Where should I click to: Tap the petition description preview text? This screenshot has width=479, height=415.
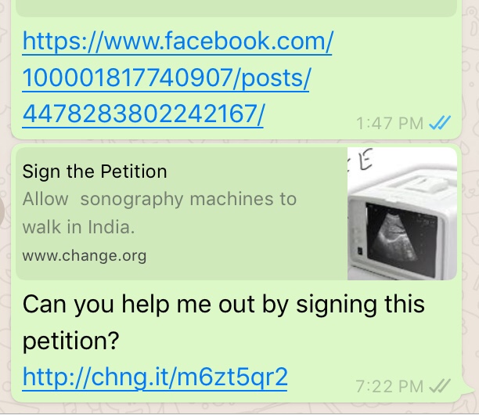[160, 213]
